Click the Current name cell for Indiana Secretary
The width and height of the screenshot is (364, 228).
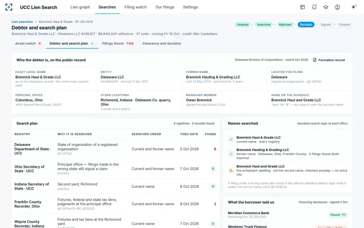coord(143,186)
